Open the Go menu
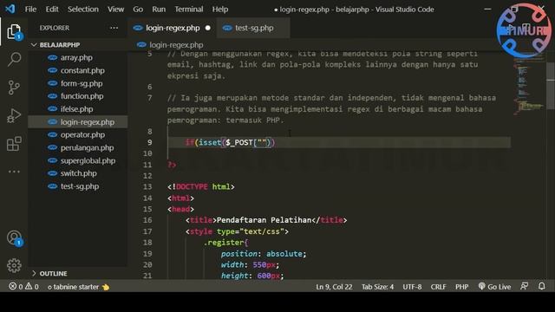The image size is (555, 312). tap(138, 10)
